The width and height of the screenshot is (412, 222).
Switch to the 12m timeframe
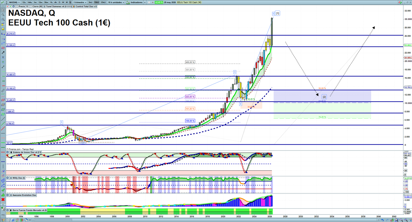tap(40, 2)
